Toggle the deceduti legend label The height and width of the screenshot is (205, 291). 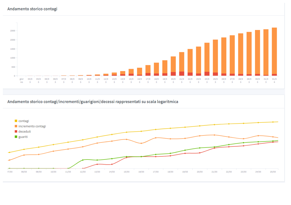pos(24,132)
